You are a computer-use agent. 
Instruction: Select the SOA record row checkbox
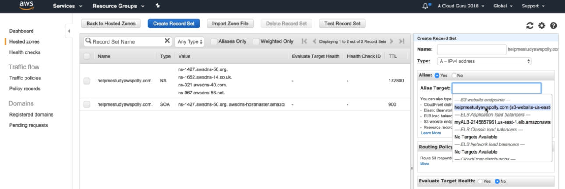(87, 105)
